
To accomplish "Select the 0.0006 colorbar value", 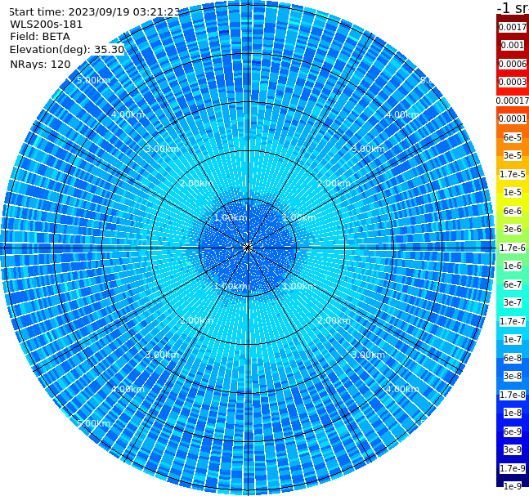I will (x=513, y=64).
